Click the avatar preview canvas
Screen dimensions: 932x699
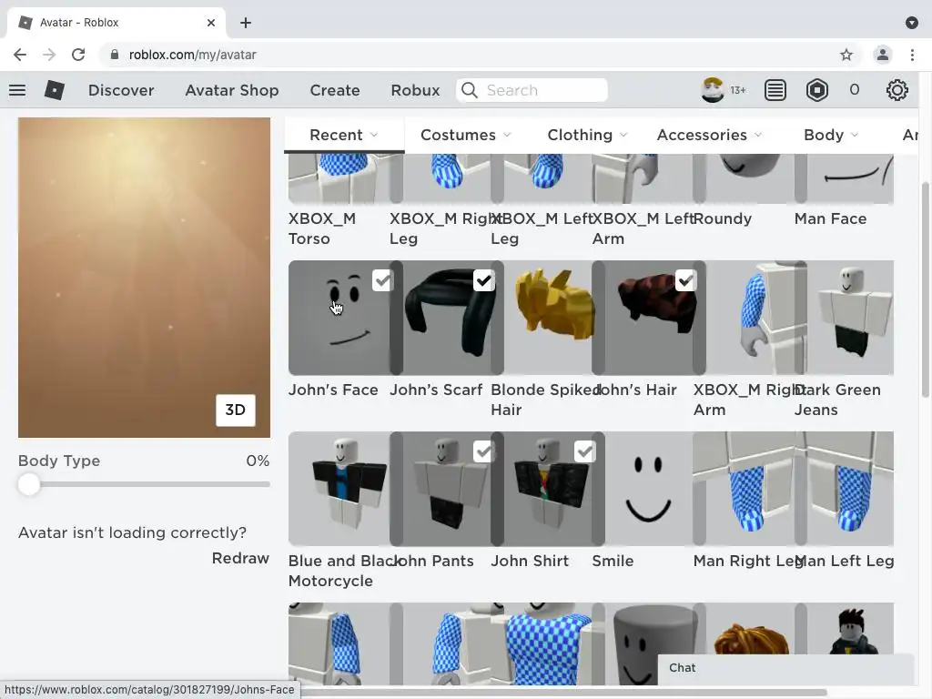coord(144,278)
